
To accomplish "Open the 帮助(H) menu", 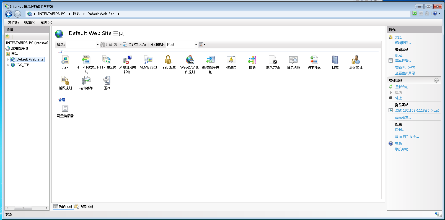I will pos(46,22).
